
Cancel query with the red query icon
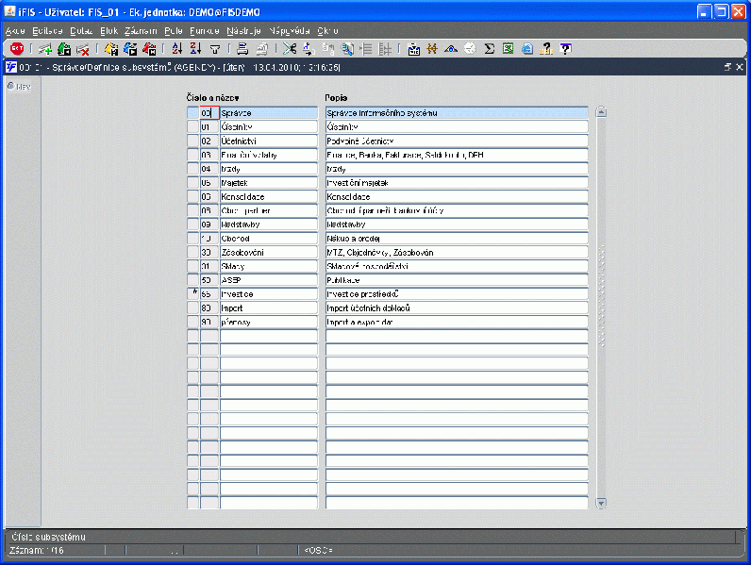(x=149, y=48)
